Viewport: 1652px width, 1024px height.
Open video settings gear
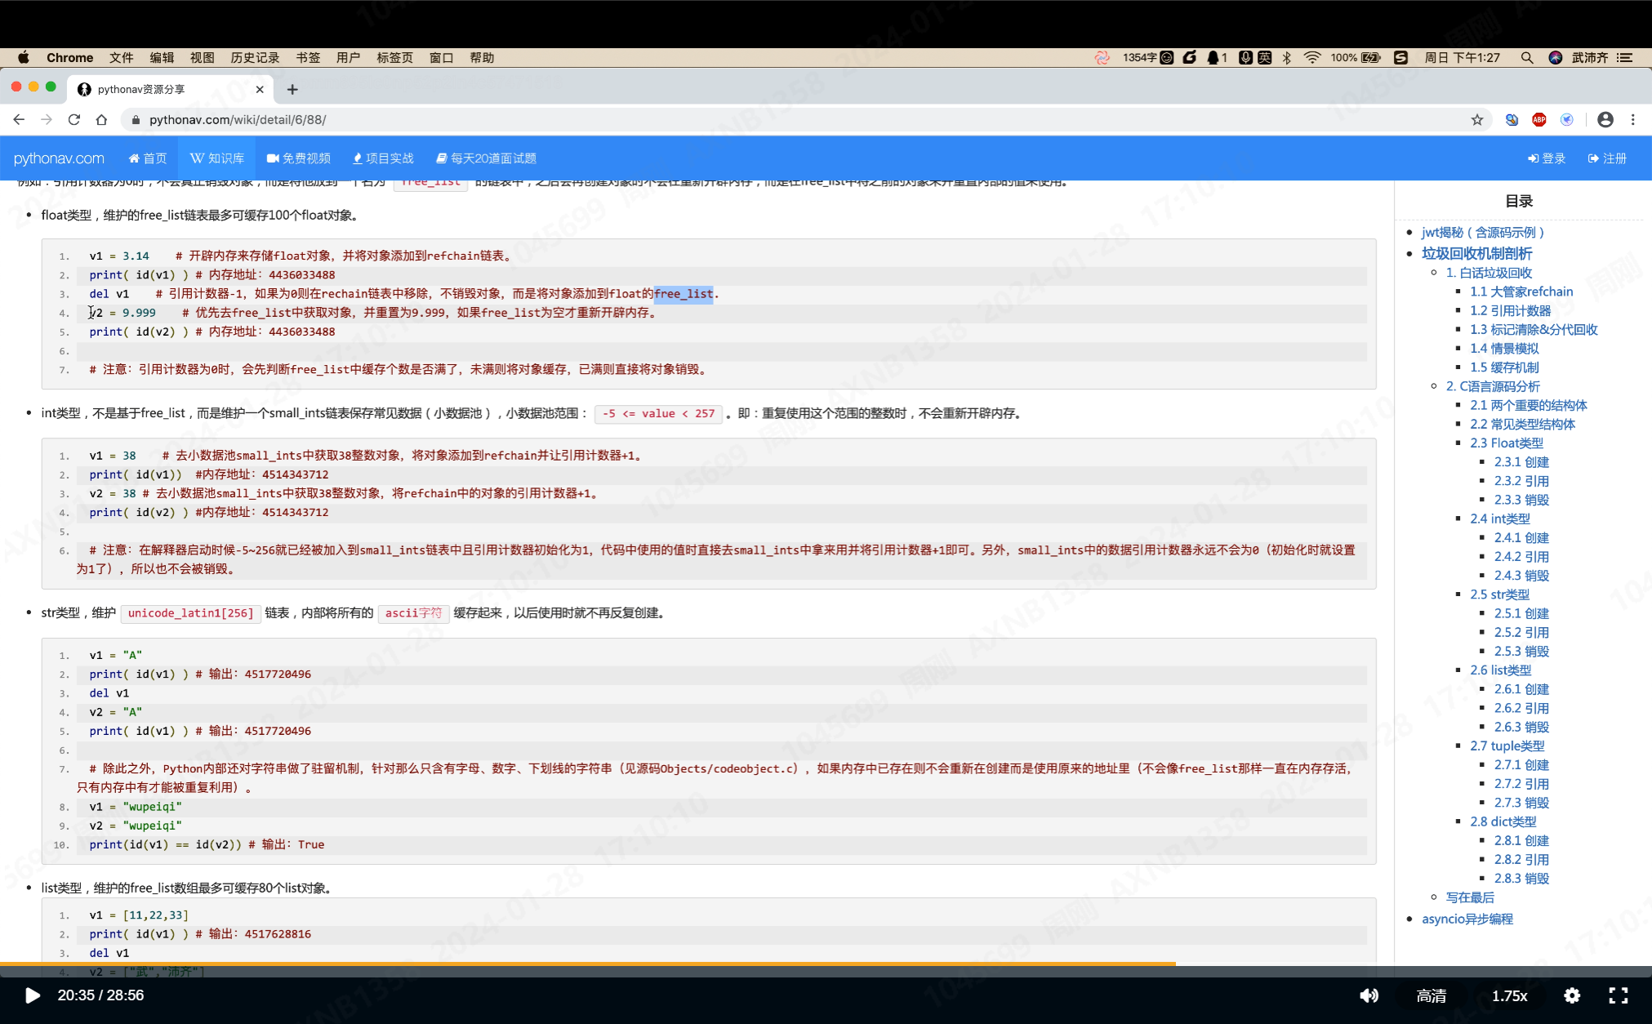[x=1572, y=995]
